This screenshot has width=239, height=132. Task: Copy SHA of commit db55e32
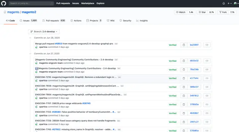point(184,61)
